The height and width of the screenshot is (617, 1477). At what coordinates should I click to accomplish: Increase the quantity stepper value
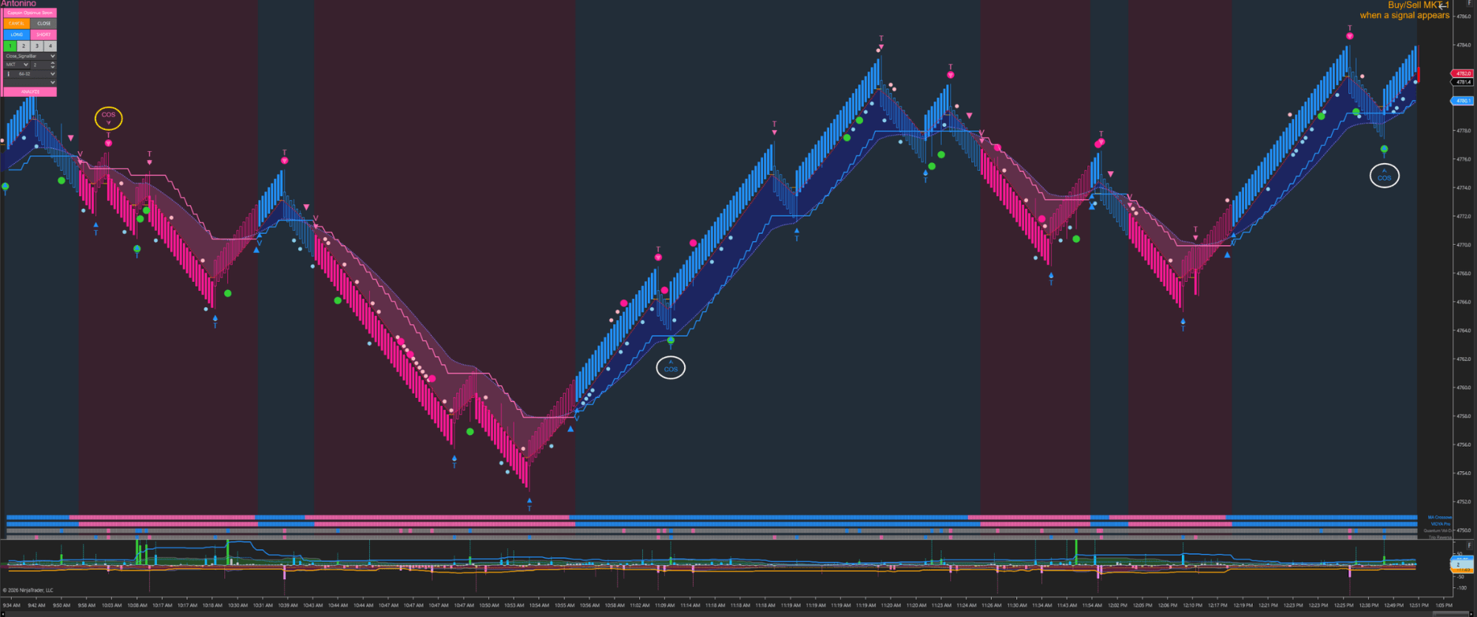pos(53,63)
